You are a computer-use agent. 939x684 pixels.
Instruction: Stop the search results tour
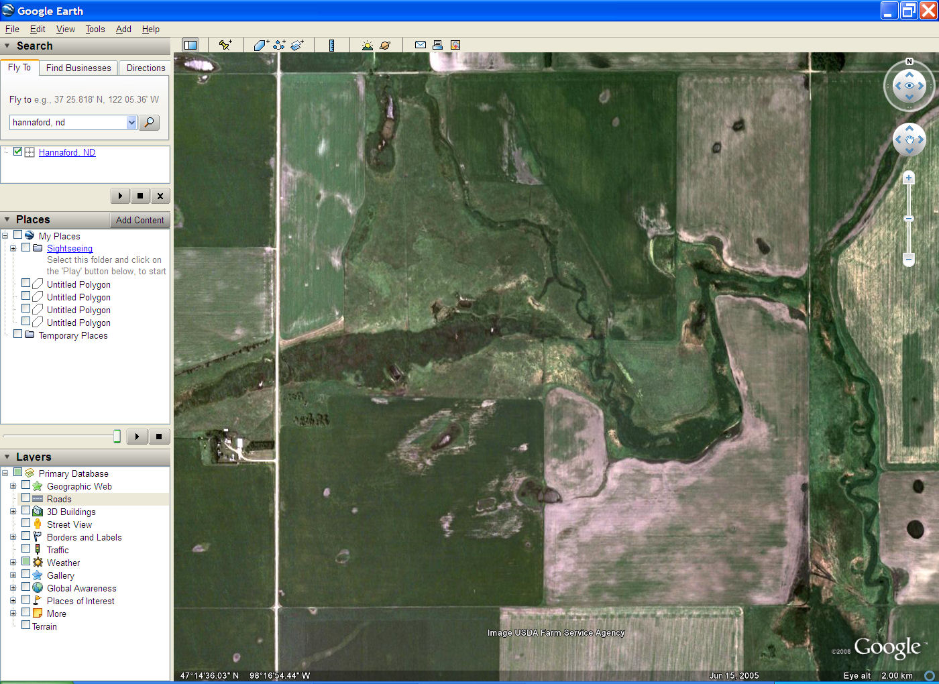pos(140,196)
